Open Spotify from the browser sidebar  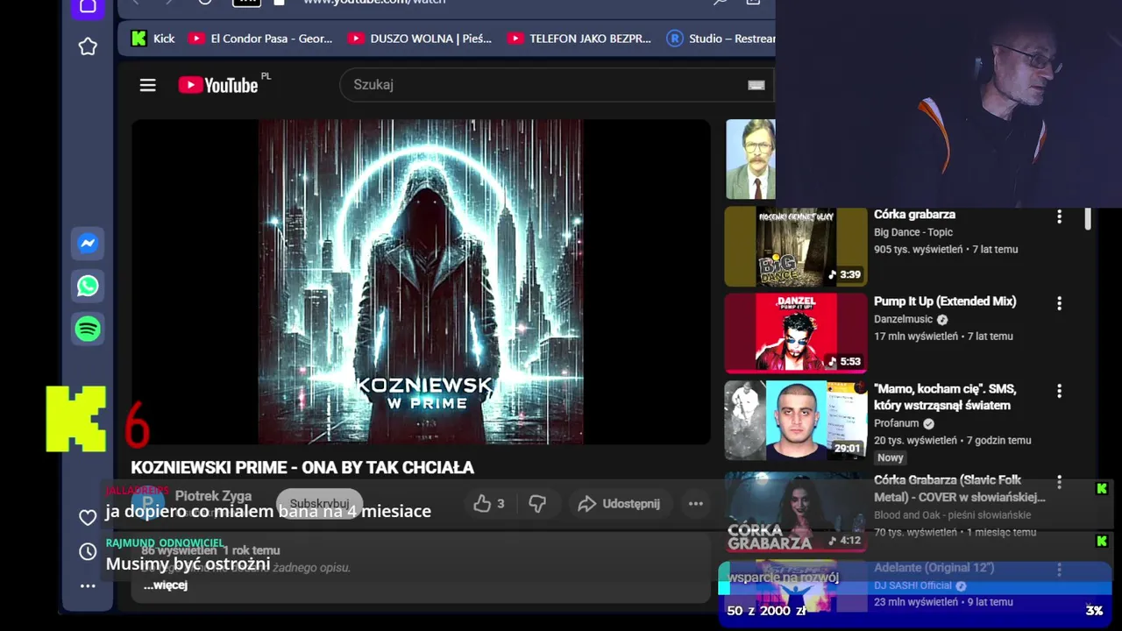[x=88, y=329]
